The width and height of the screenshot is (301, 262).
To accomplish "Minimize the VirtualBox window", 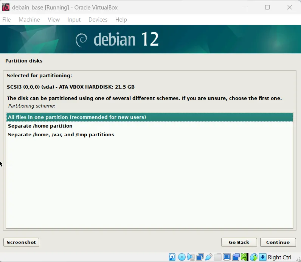I will coord(245,7).
